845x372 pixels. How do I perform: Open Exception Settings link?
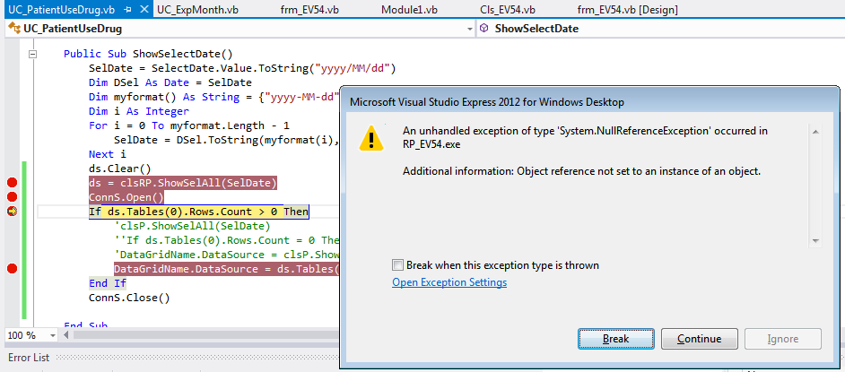pos(449,282)
